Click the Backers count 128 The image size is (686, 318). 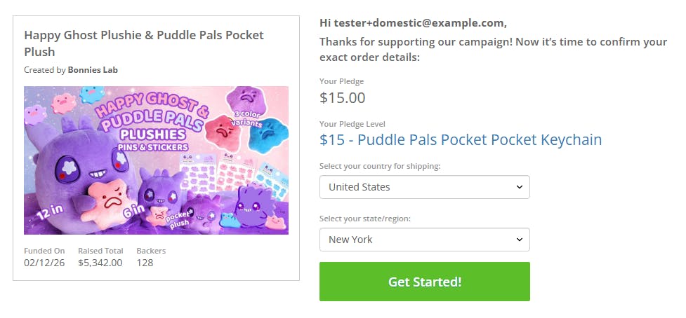tap(145, 263)
